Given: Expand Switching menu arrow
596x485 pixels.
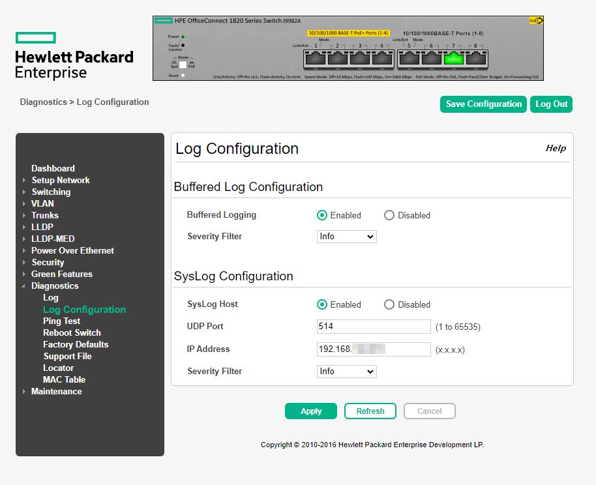Looking at the screenshot, I should tap(24, 192).
